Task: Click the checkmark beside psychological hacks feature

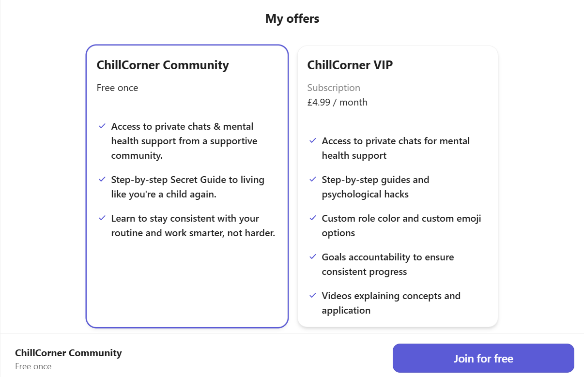Action: (312, 179)
